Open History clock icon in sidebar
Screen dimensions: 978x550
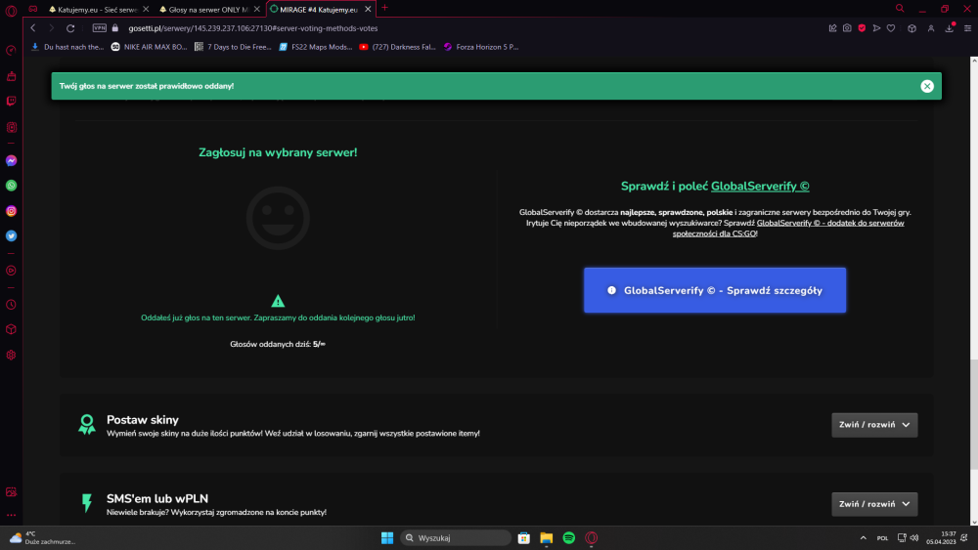(x=11, y=305)
